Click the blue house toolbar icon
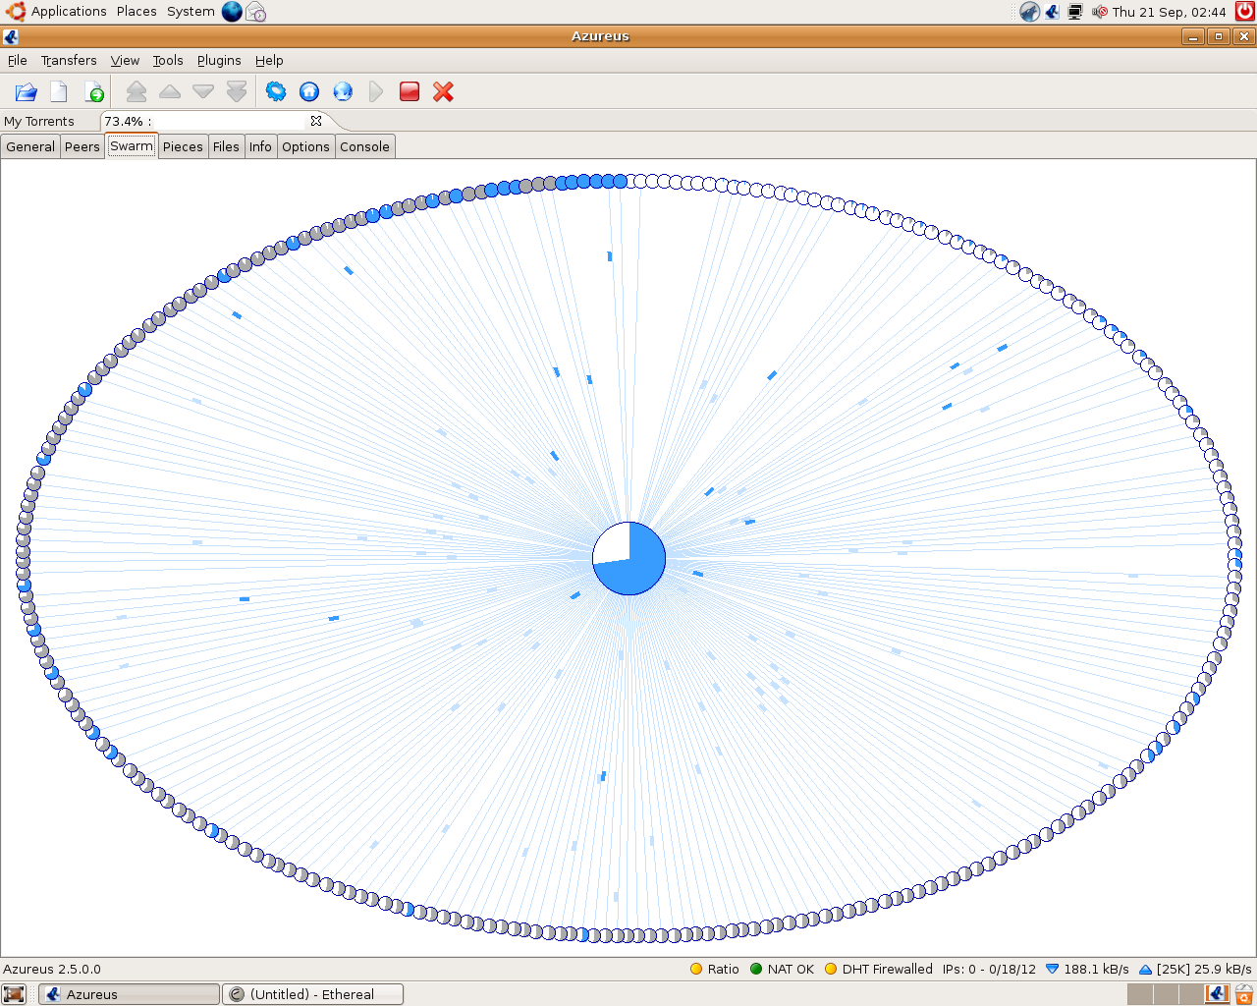Image resolution: width=1257 pixels, height=1006 pixels. (309, 92)
